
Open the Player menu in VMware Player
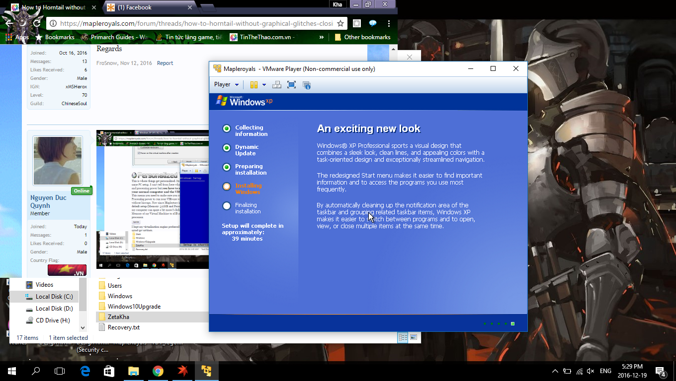pyautogui.click(x=226, y=84)
